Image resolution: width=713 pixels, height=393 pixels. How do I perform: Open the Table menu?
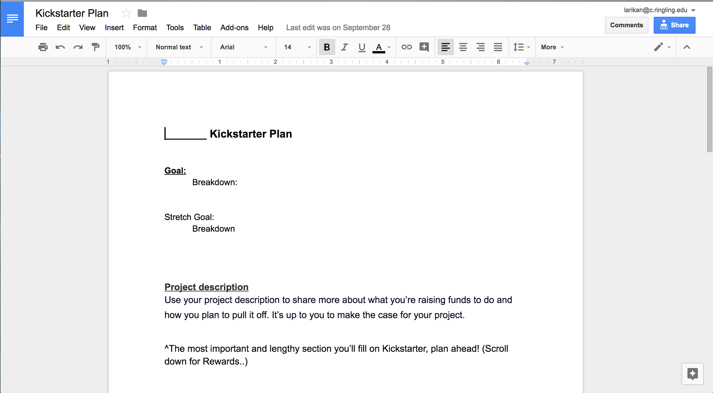point(202,27)
